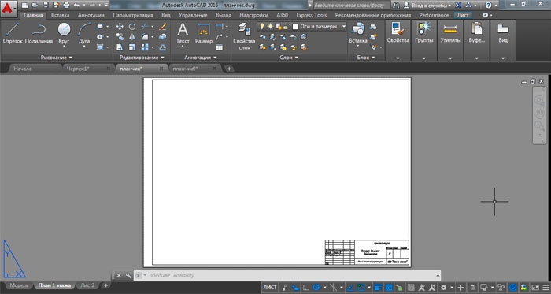Toggle ortho mode in status bar
The image size is (551, 294).
[x=305, y=288]
